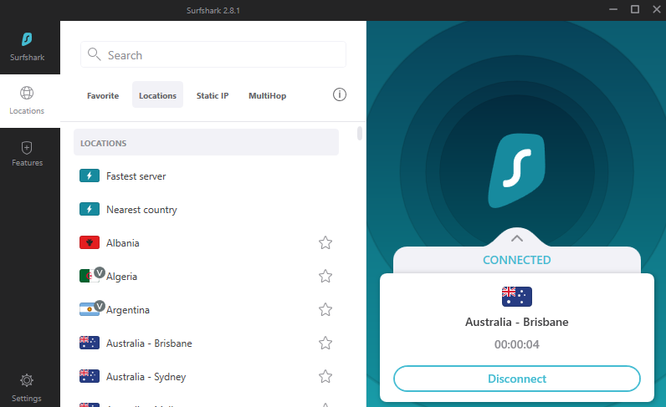Maximize the Surfshark window

[x=635, y=9]
